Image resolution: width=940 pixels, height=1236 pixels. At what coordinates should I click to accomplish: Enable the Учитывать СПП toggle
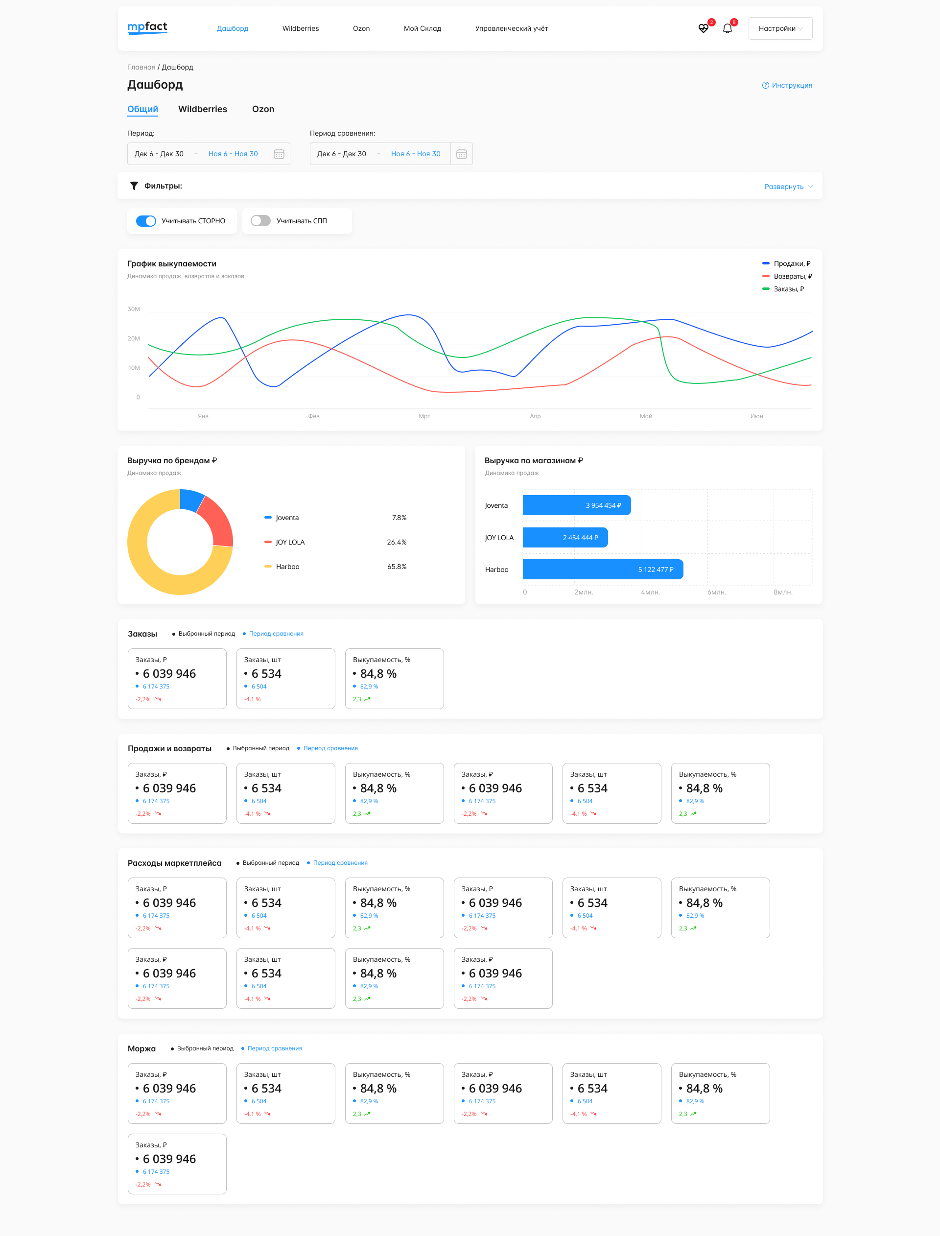click(x=261, y=221)
